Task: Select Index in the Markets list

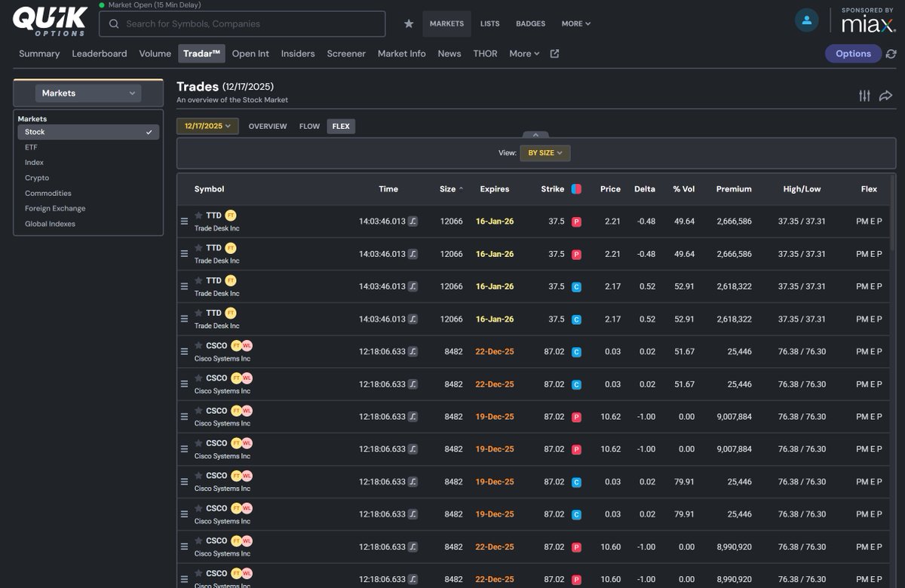Action: (x=88, y=162)
